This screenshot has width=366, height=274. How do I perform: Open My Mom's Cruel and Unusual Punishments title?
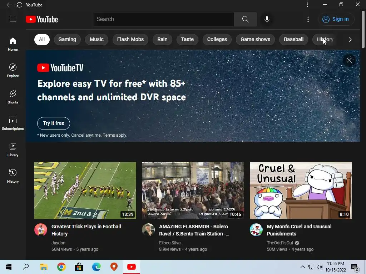299,230
